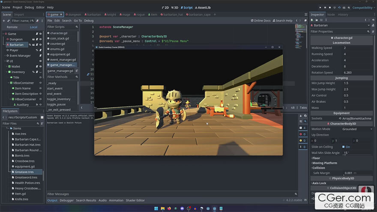Switch to the Node tab
The image size is (377, 212).
coord(331,15)
